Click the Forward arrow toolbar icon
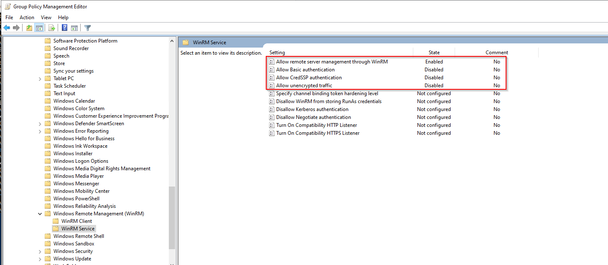This screenshot has height=265, width=608. 16,28
